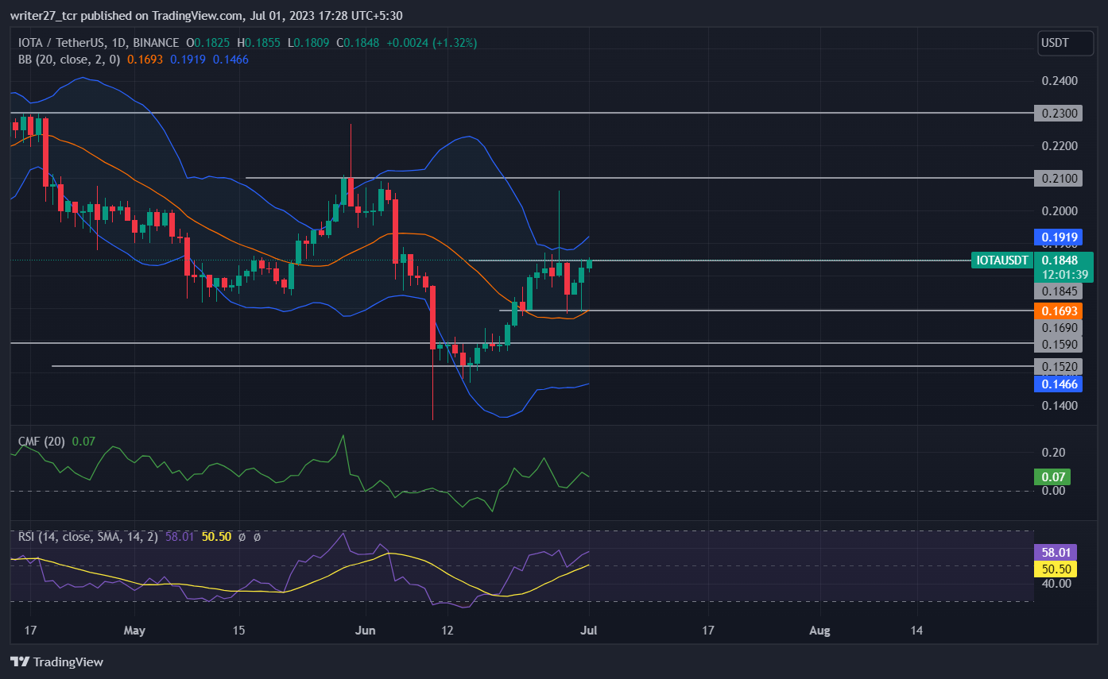Click the 0.1520 support line label

(1059, 366)
